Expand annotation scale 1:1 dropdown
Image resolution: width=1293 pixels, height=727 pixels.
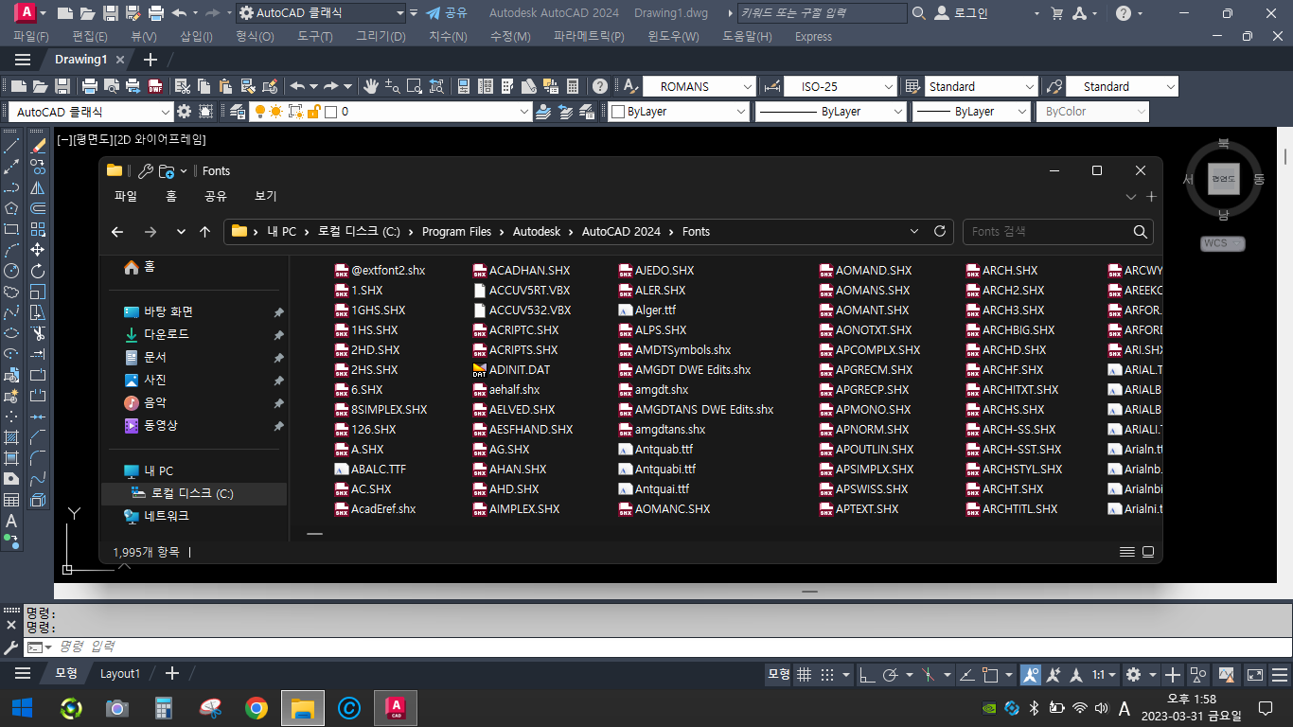[x=1112, y=675]
